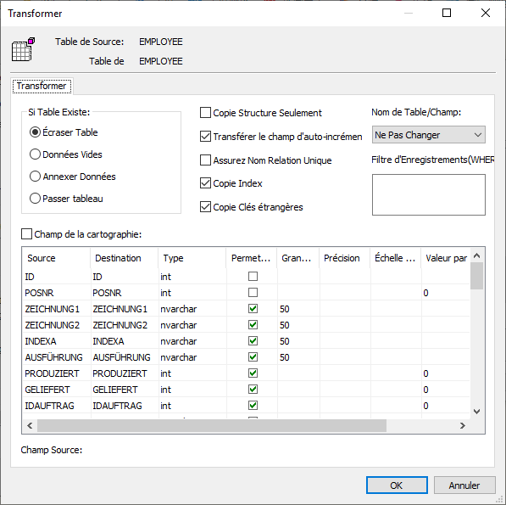Click the int type of PRODUZIERT row
Viewport: 506px width, 505px height.
pyautogui.click(x=192, y=373)
